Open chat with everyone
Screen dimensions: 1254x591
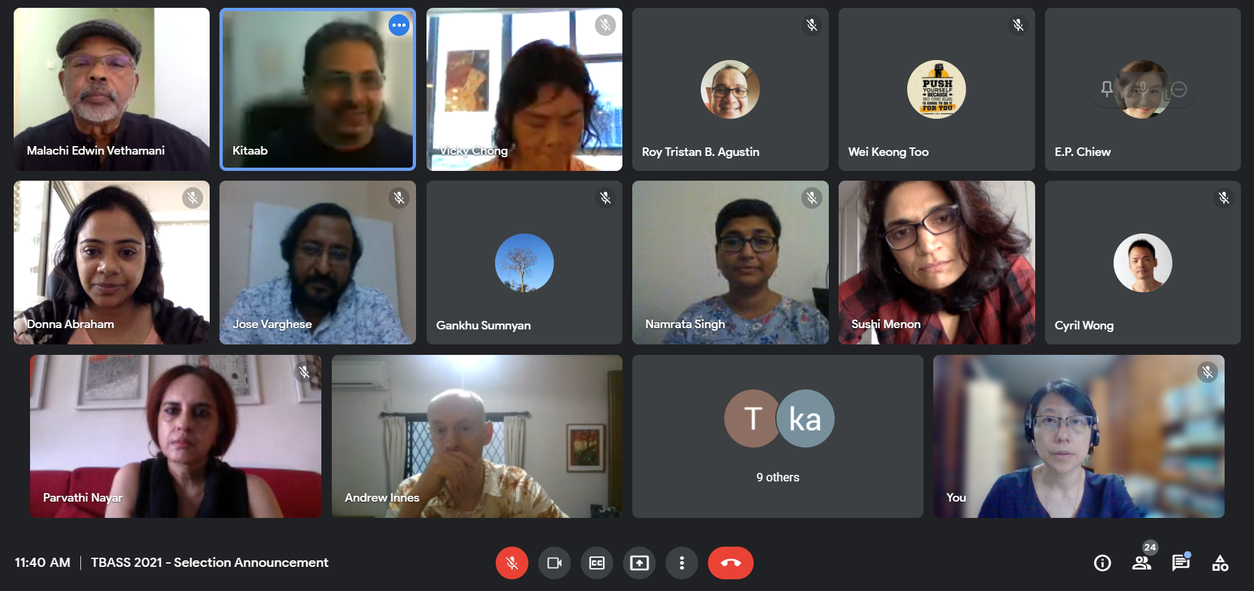[1181, 563]
